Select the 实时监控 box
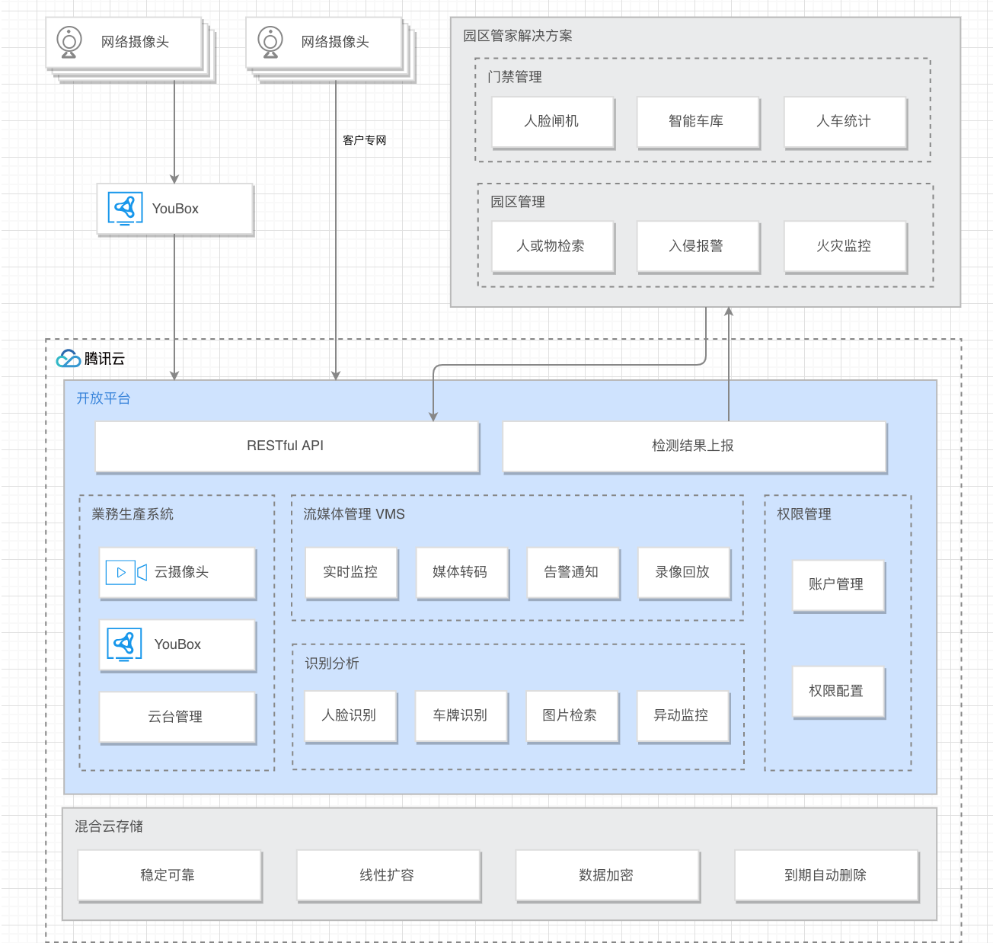Screen dimensions: 993x943 pos(350,572)
